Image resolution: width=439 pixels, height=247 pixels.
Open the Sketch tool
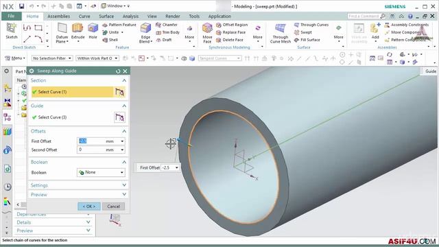coord(12,31)
